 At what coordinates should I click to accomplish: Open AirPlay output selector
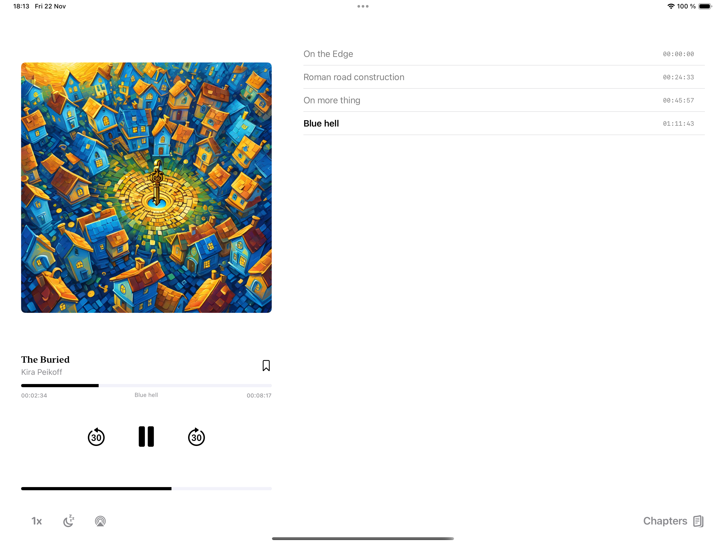[100, 521]
